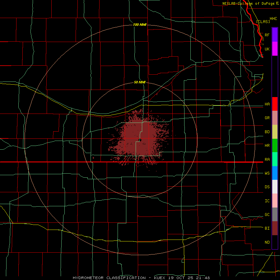The width and height of the screenshot is (280, 280).
Task: Click the IC light pink swatch
Action: [275, 201]
